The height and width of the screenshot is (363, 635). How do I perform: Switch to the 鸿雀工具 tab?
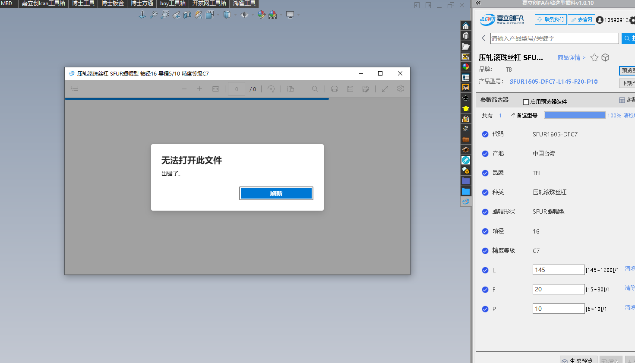pos(244,3)
